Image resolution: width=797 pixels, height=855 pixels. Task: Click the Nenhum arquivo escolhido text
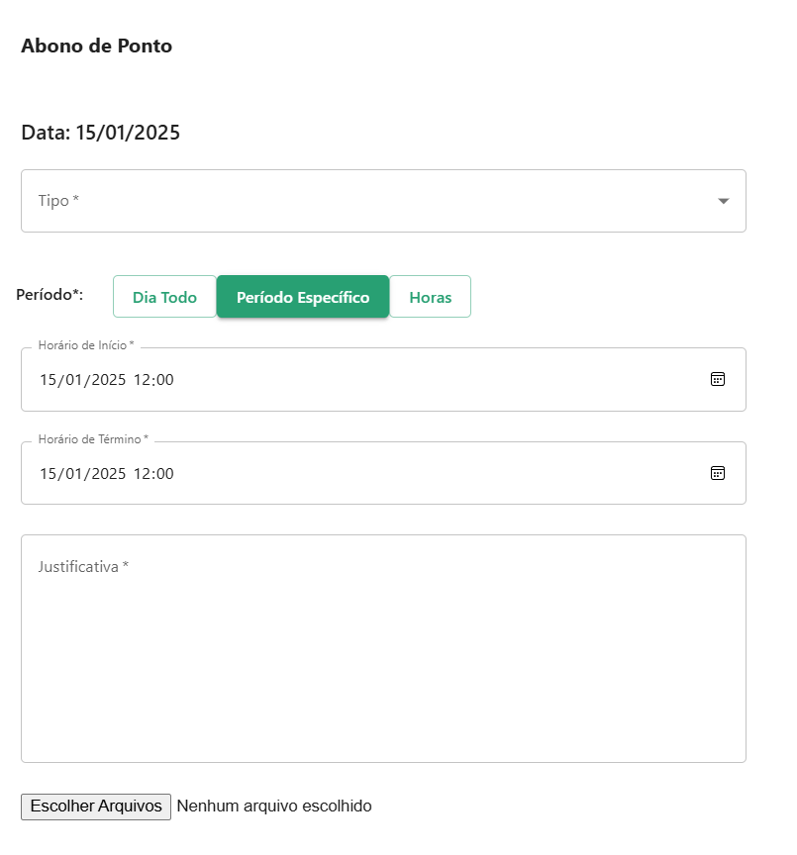(274, 806)
